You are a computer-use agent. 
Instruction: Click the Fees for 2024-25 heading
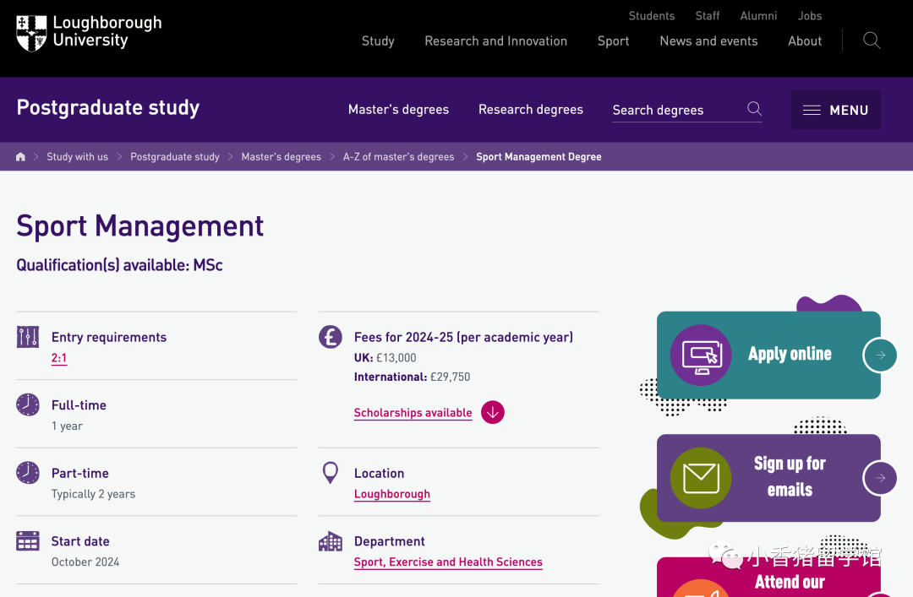tap(463, 337)
